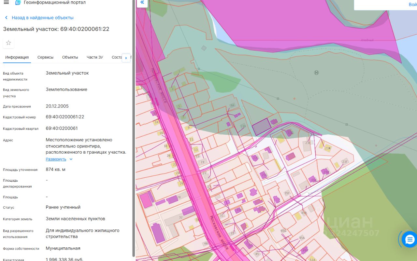The height and width of the screenshot is (261, 417).
Task: Click the info panel vertical scrollbar
Action: [x=134, y=130]
